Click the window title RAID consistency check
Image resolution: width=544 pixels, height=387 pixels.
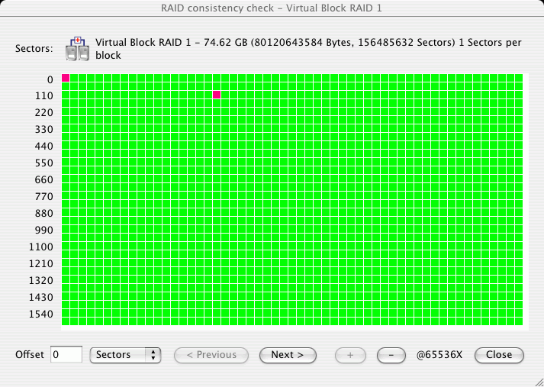(x=272, y=8)
